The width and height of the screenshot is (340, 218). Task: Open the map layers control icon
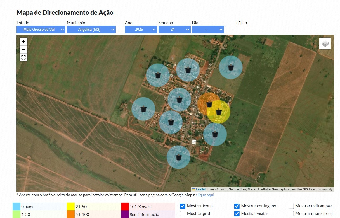(x=325, y=44)
